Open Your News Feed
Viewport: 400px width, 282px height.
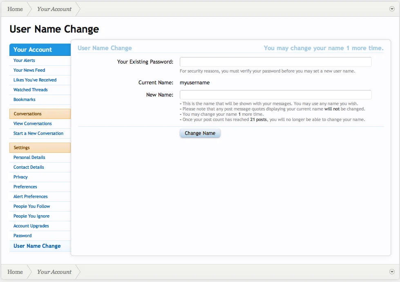(29, 70)
